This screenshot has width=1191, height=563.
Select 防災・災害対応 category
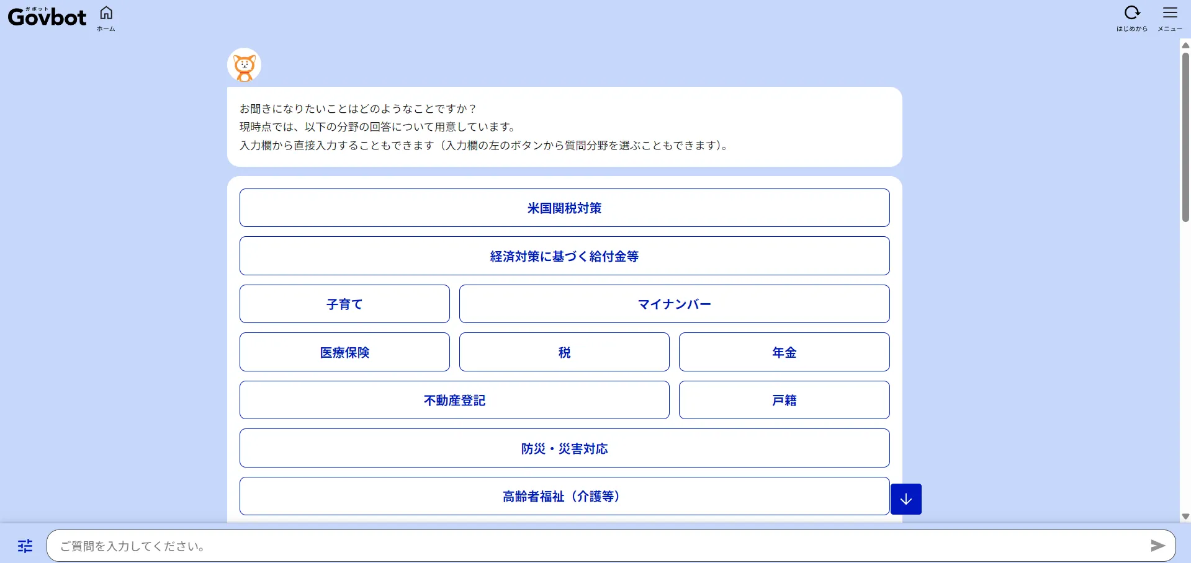(x=564, y=448)
